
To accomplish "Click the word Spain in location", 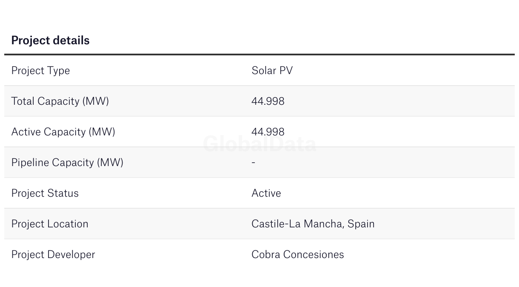I will click(361, 224).
